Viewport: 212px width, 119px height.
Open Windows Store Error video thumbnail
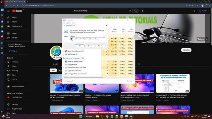[x=173, y=83]
